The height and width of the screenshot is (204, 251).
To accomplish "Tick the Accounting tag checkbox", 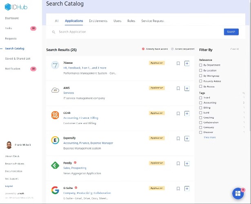I will 200,103.
